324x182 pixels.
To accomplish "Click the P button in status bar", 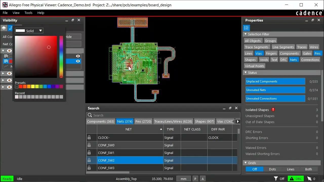I will 195,179.
